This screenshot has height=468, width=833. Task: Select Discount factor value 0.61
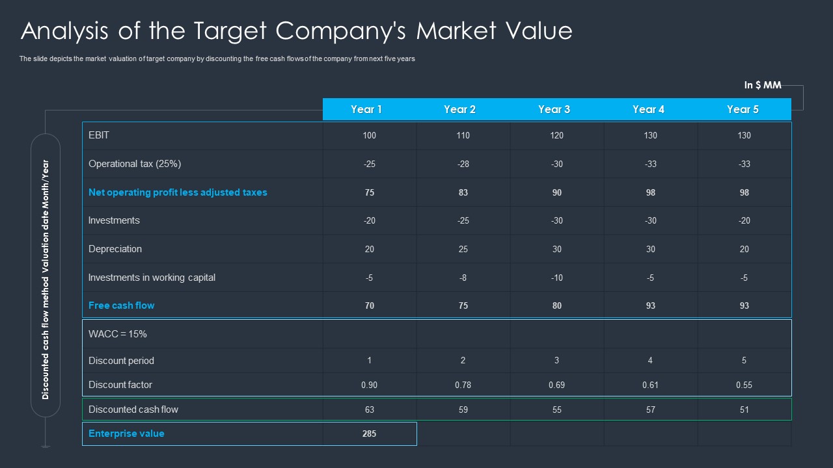[x=650, y=385]
